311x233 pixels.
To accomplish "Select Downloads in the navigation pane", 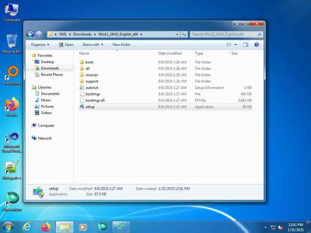I will [x=50, y=68].
